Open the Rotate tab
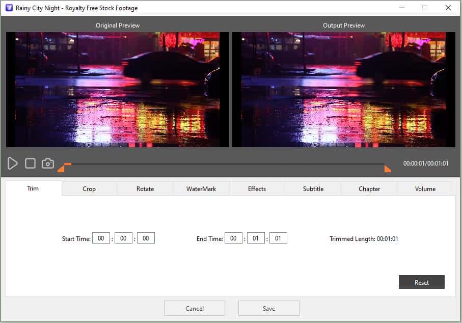 pos(145,189)
